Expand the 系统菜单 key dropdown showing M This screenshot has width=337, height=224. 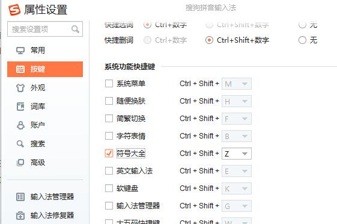point(237,84)
